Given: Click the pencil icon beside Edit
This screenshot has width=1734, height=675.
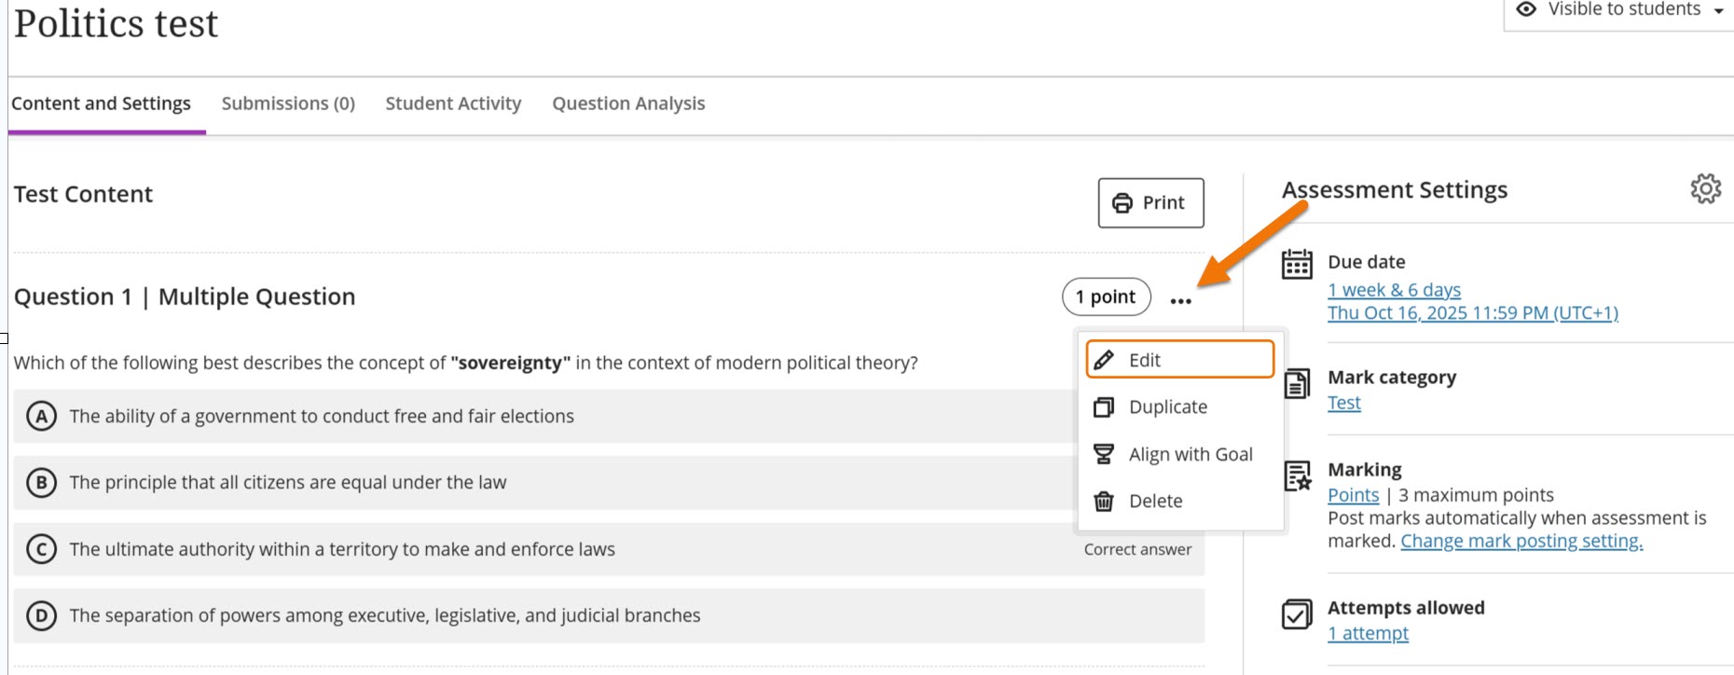Looking at the screenshot, I should [1104, 360].
